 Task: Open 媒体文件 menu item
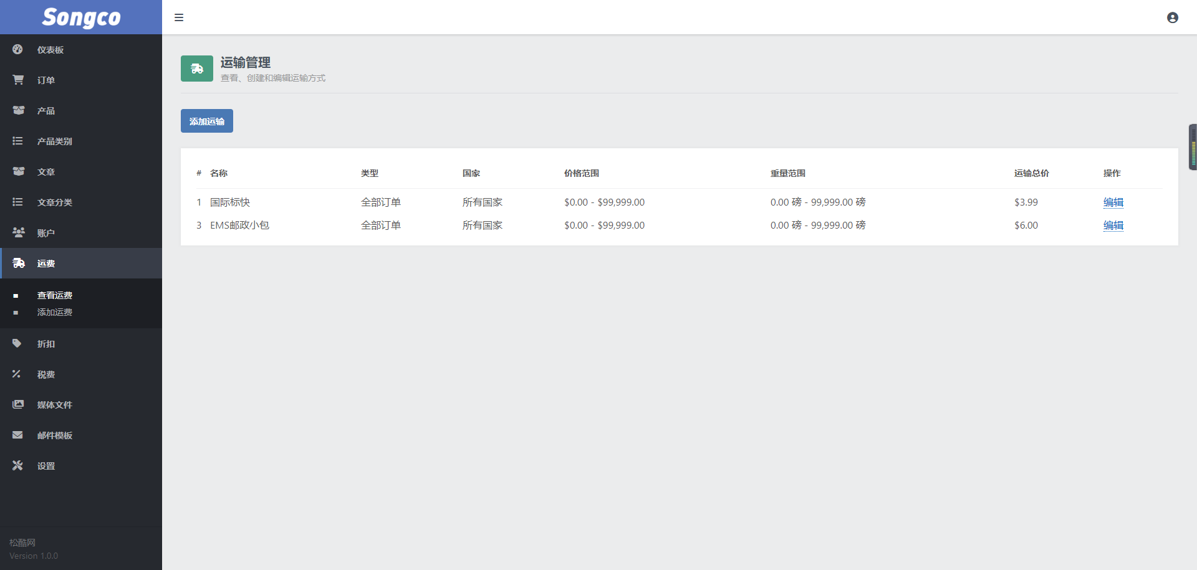[81, 405]
